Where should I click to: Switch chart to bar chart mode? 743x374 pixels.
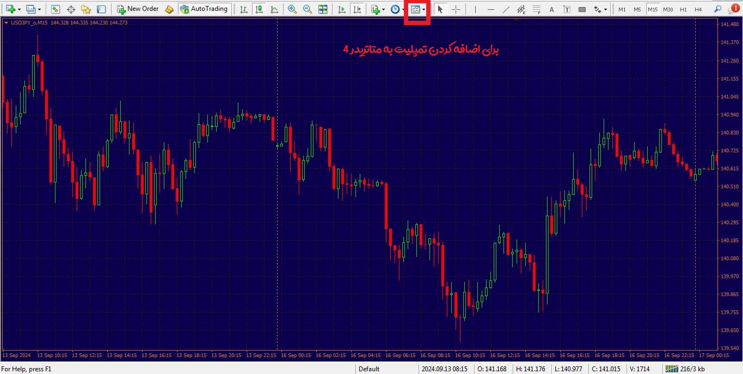click(243, 9)
